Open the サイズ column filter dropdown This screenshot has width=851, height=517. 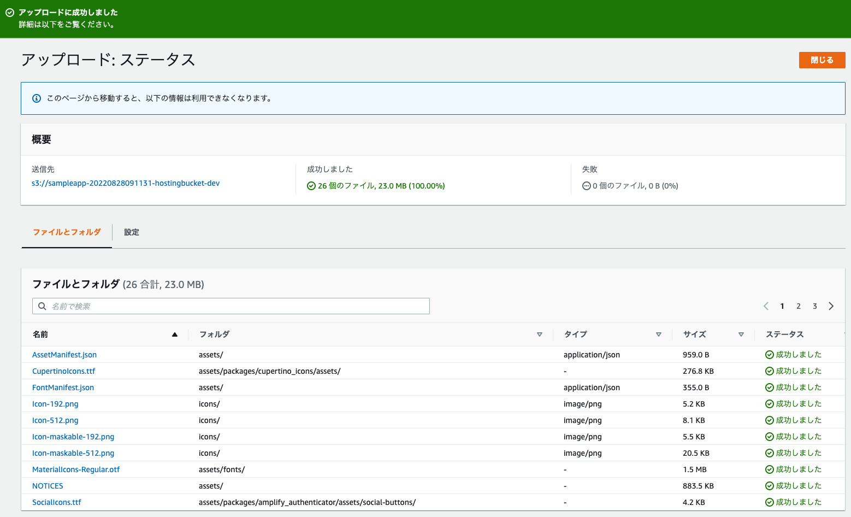click(741, 334)
